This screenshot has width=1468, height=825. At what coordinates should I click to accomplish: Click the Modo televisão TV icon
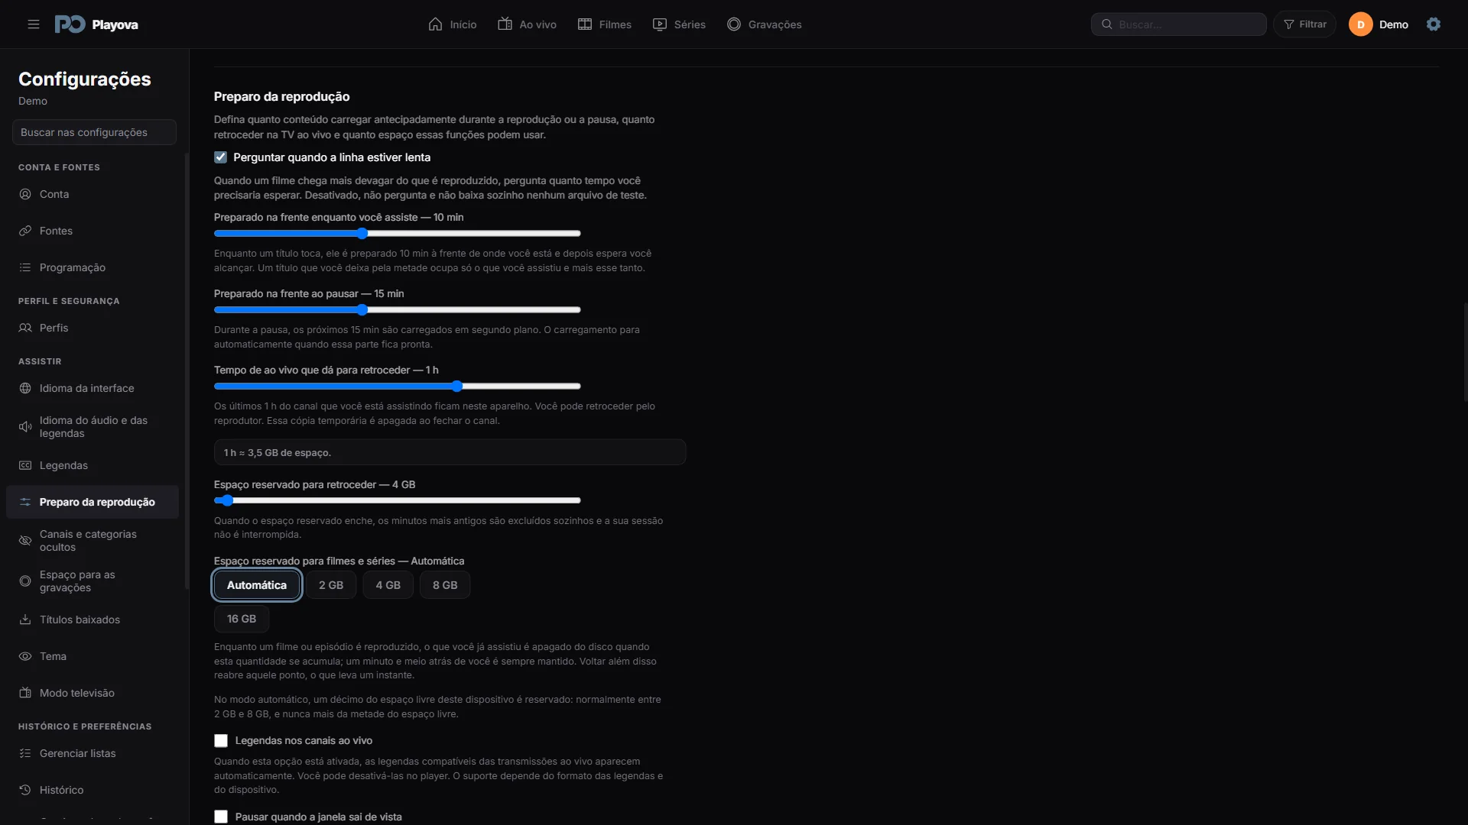point(25,693)
